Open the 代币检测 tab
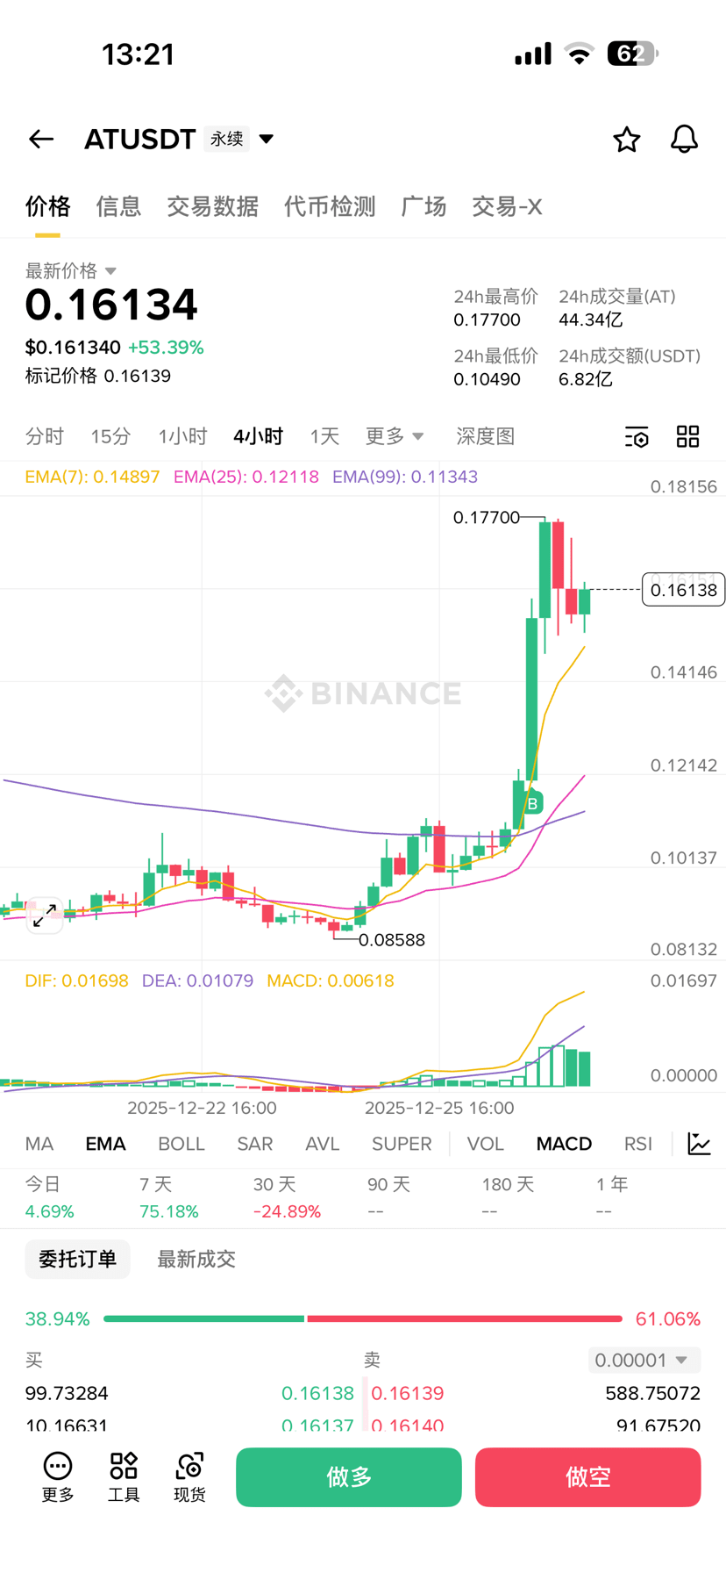This screenshot has height=1580, width=726. (x=330, y=206)
